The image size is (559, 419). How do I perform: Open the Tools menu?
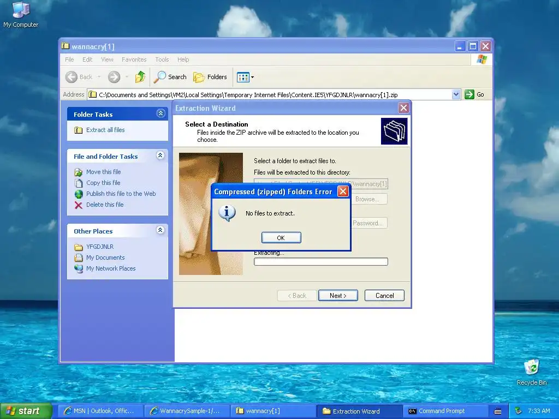click(x=162, y=59)
